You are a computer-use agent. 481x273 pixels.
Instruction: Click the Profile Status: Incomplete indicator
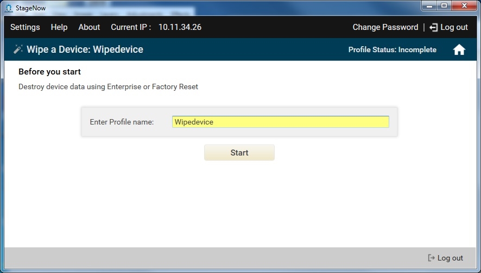(x=392, y=50)
